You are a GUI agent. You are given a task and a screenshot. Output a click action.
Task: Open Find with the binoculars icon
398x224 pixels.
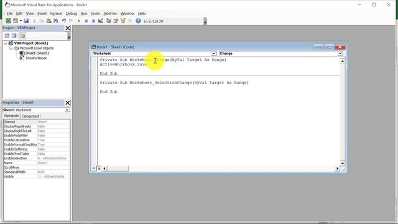55,21
